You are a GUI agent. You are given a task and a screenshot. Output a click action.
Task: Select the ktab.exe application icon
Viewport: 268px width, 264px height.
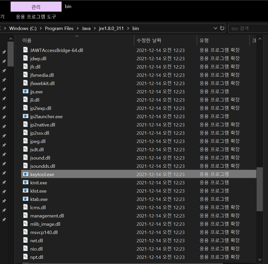click(25, 199)
